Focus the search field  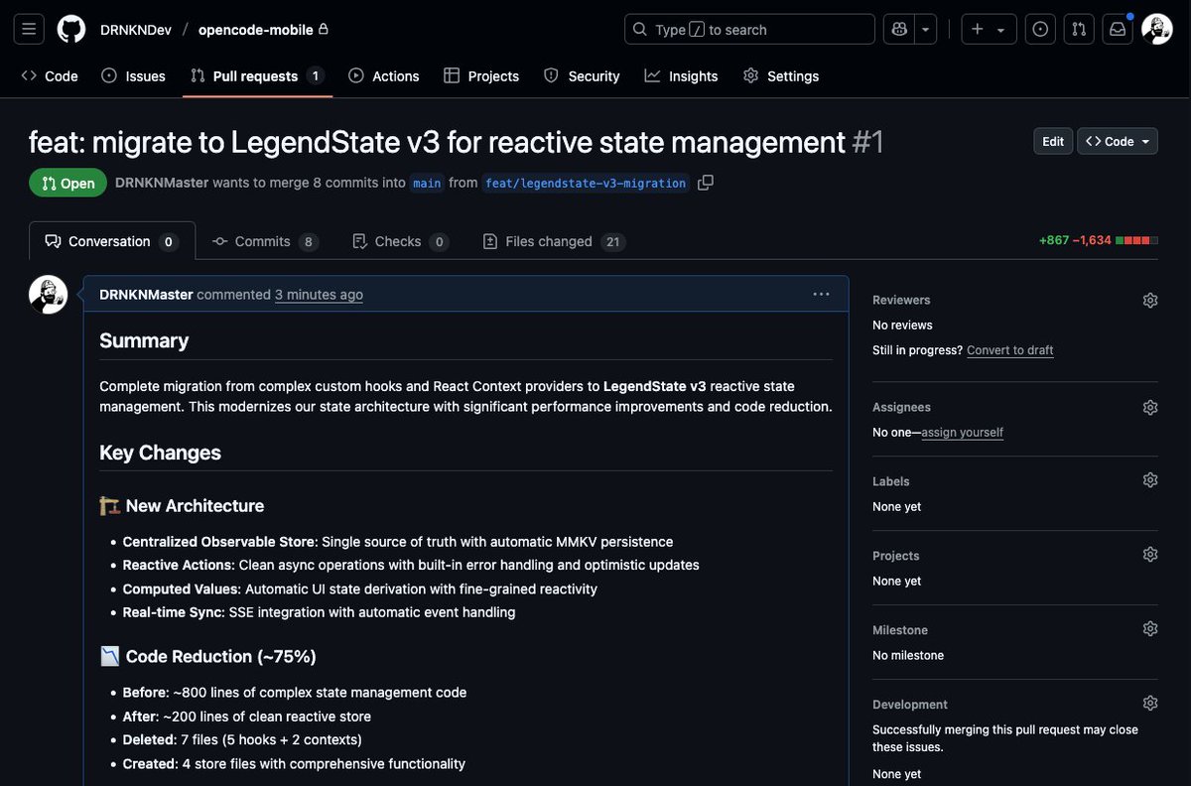tap(749, 29)
